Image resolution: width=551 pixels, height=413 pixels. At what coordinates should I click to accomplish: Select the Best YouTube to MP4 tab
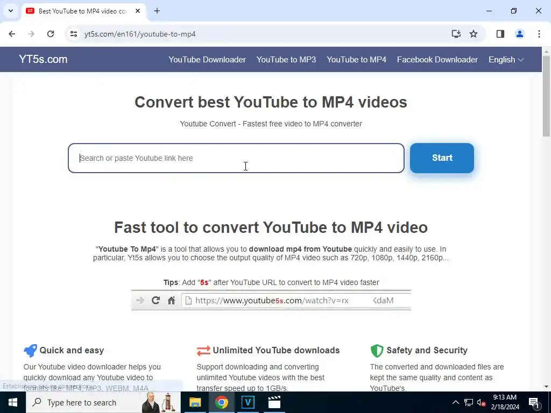(82, 11)
